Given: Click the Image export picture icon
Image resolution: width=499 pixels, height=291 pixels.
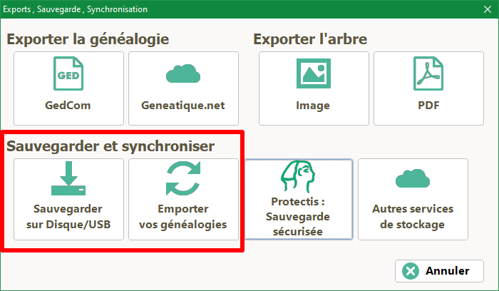Looking at the screenshot, I should point(314,73).
